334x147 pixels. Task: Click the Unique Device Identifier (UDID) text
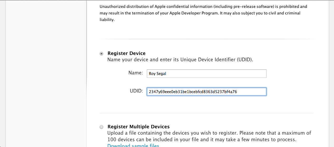(x=216, y=60)
